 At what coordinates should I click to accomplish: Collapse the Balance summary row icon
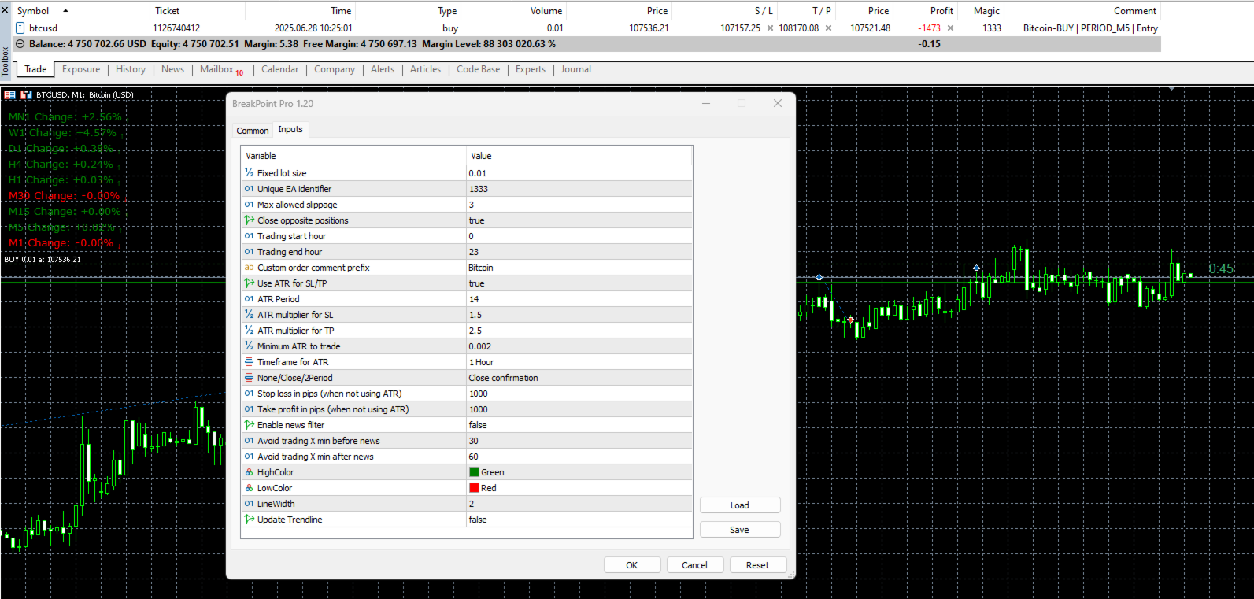[x=20, y=44]
